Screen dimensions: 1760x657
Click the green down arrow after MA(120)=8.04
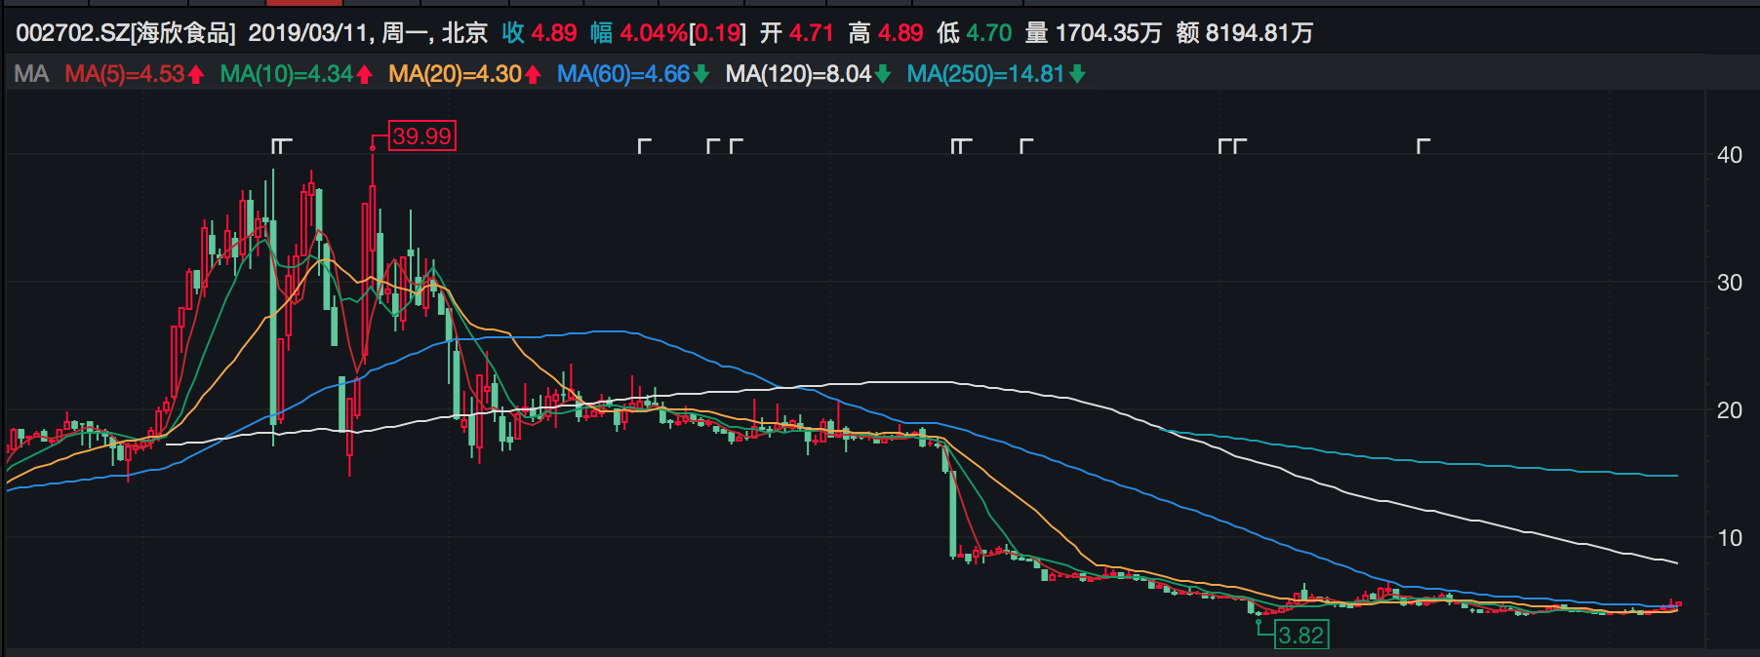883,75
